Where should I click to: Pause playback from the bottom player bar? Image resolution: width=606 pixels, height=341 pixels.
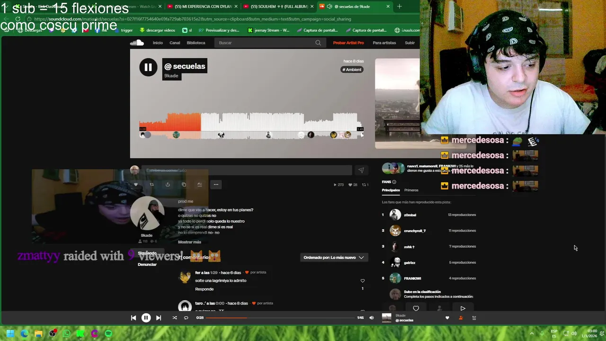[x=146, y=318]
